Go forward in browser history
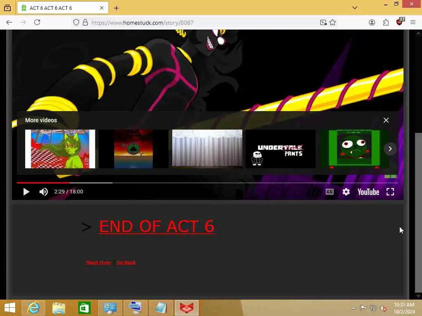This screenshot has height=316, width=422. (23, 23)
